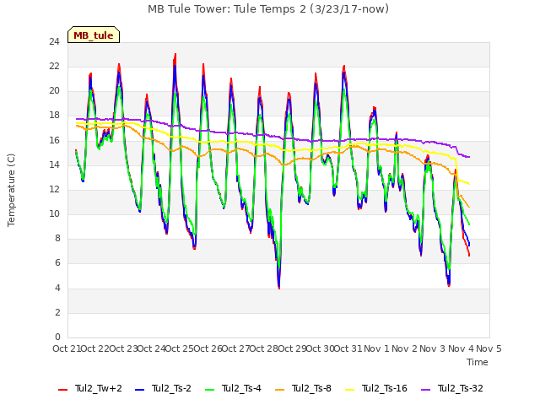Click the blue Tul2_Ts-2 legend swatch
The image size is (540, 405).
tap(139, 390)
